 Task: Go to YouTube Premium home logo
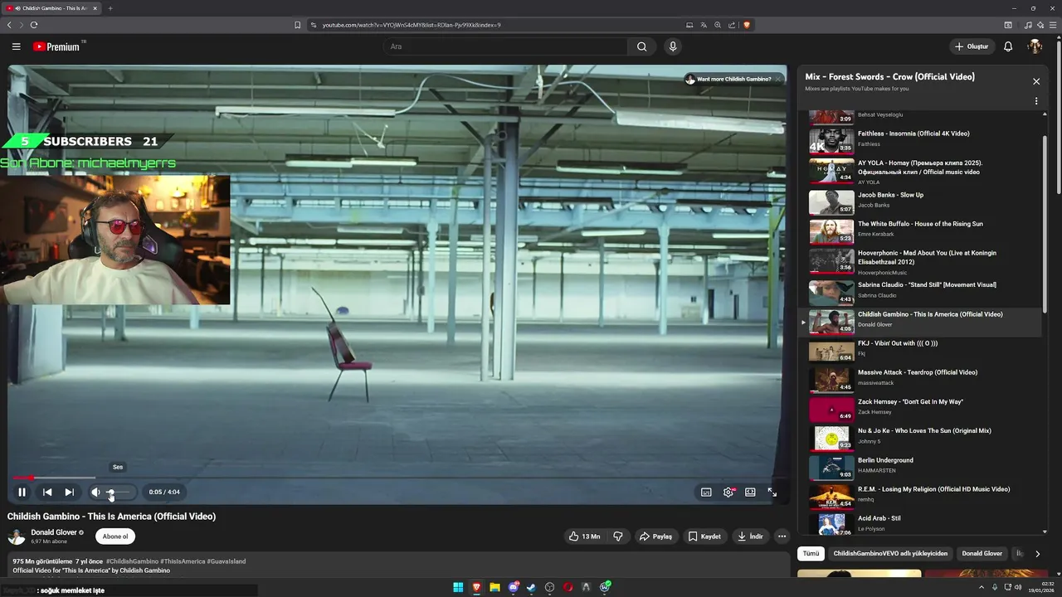[x=58, y=46]
